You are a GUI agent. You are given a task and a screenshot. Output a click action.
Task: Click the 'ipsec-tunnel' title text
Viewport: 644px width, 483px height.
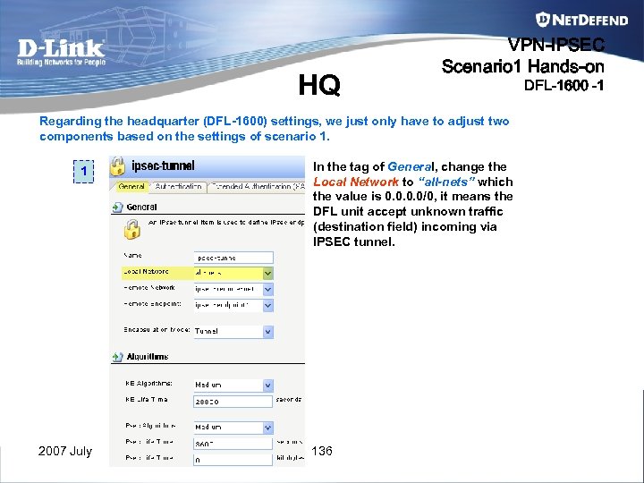click(163, 166)
